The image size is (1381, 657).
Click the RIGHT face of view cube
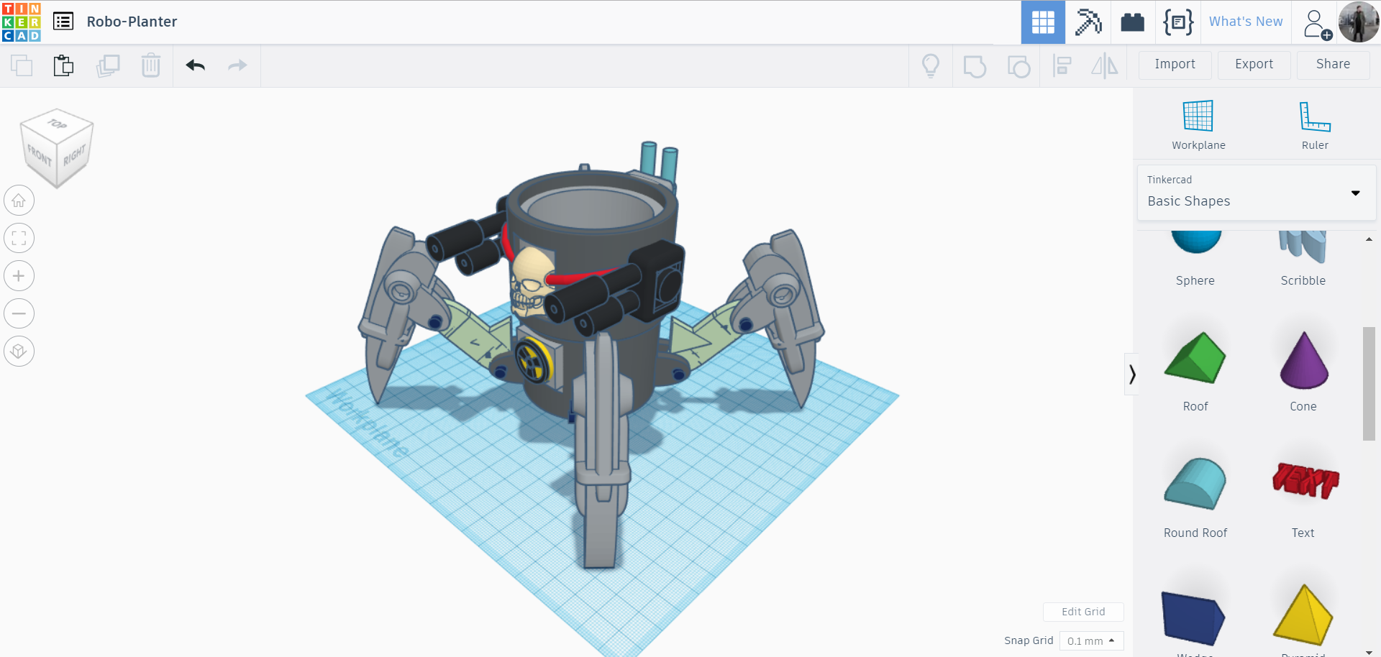coord(75,155)
